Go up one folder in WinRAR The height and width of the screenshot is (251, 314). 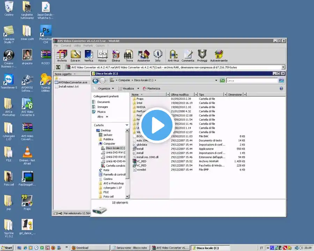(58, 67)
